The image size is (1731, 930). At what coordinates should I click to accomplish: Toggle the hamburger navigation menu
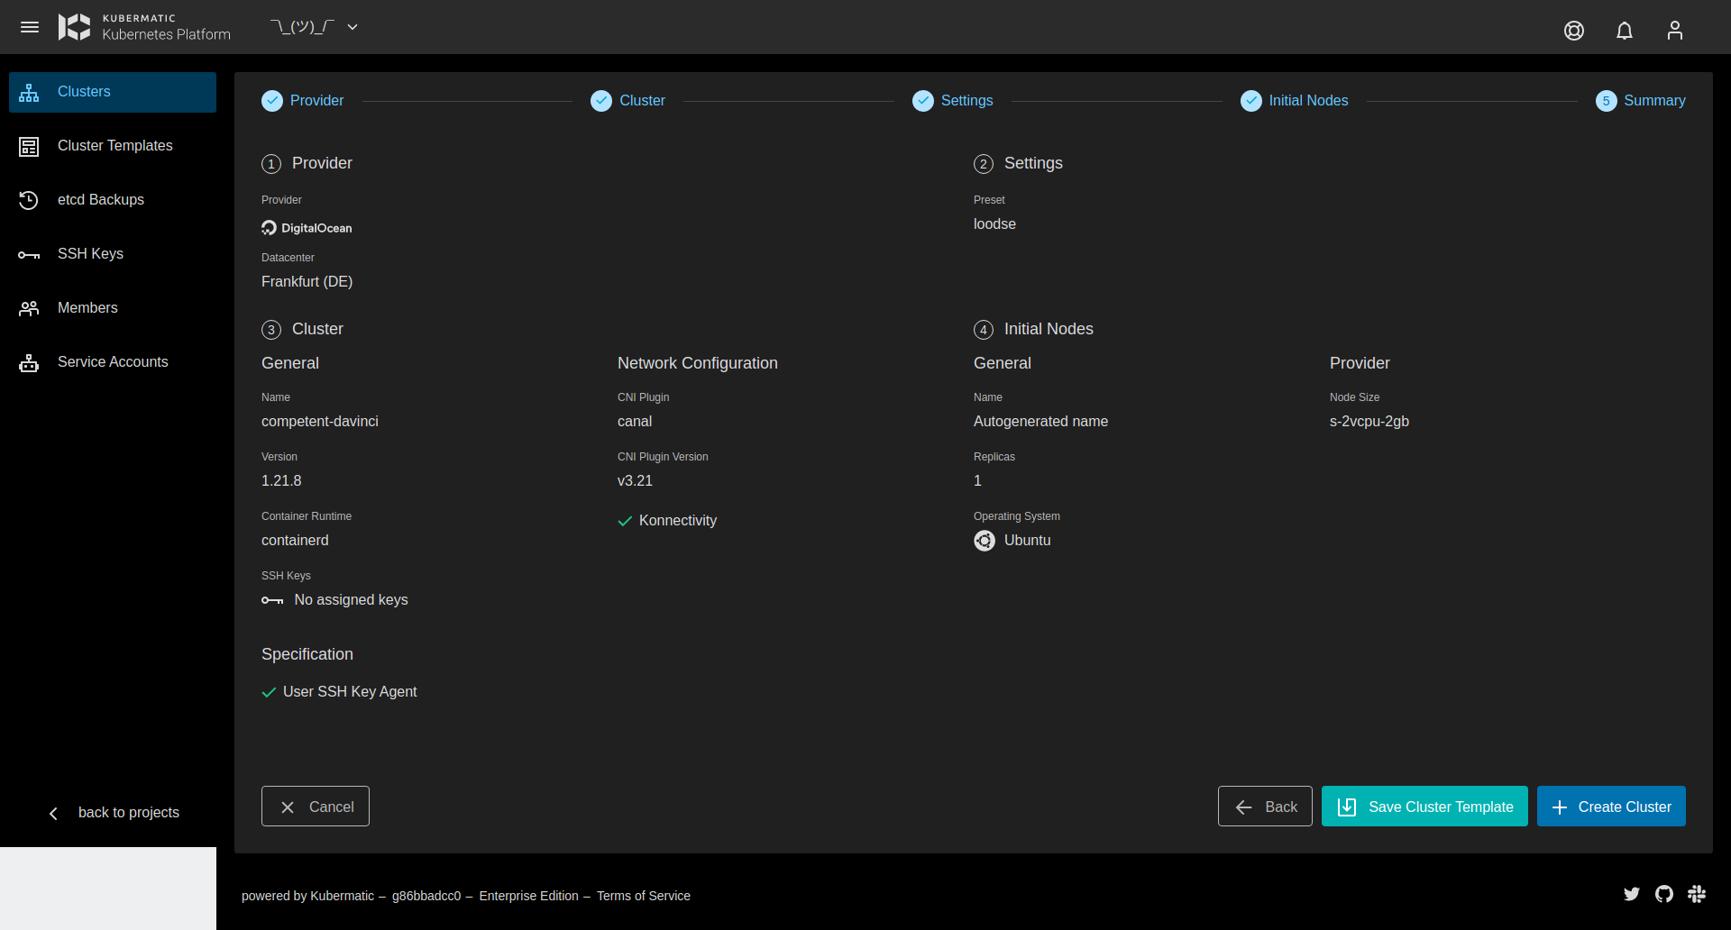coord(30,27)
